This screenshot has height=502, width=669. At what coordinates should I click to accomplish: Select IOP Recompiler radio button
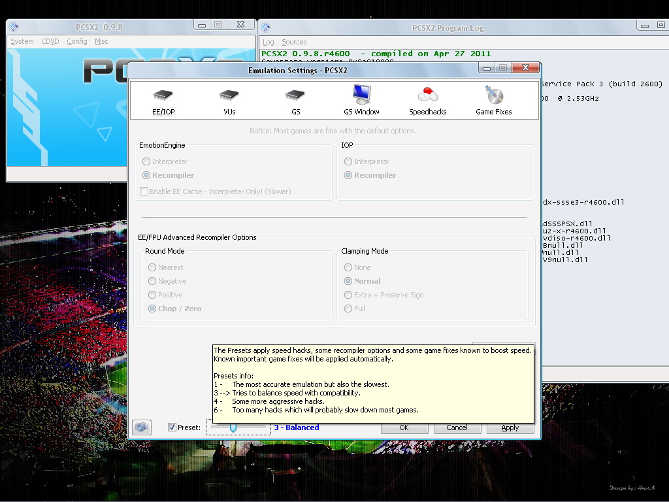(x=348, y=175)
